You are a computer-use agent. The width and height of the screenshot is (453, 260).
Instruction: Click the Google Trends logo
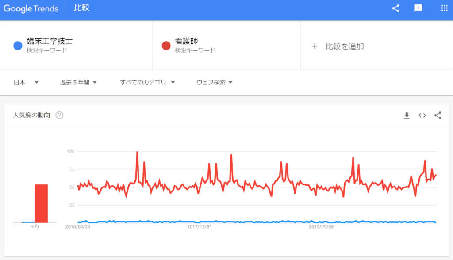click(31, 8)
